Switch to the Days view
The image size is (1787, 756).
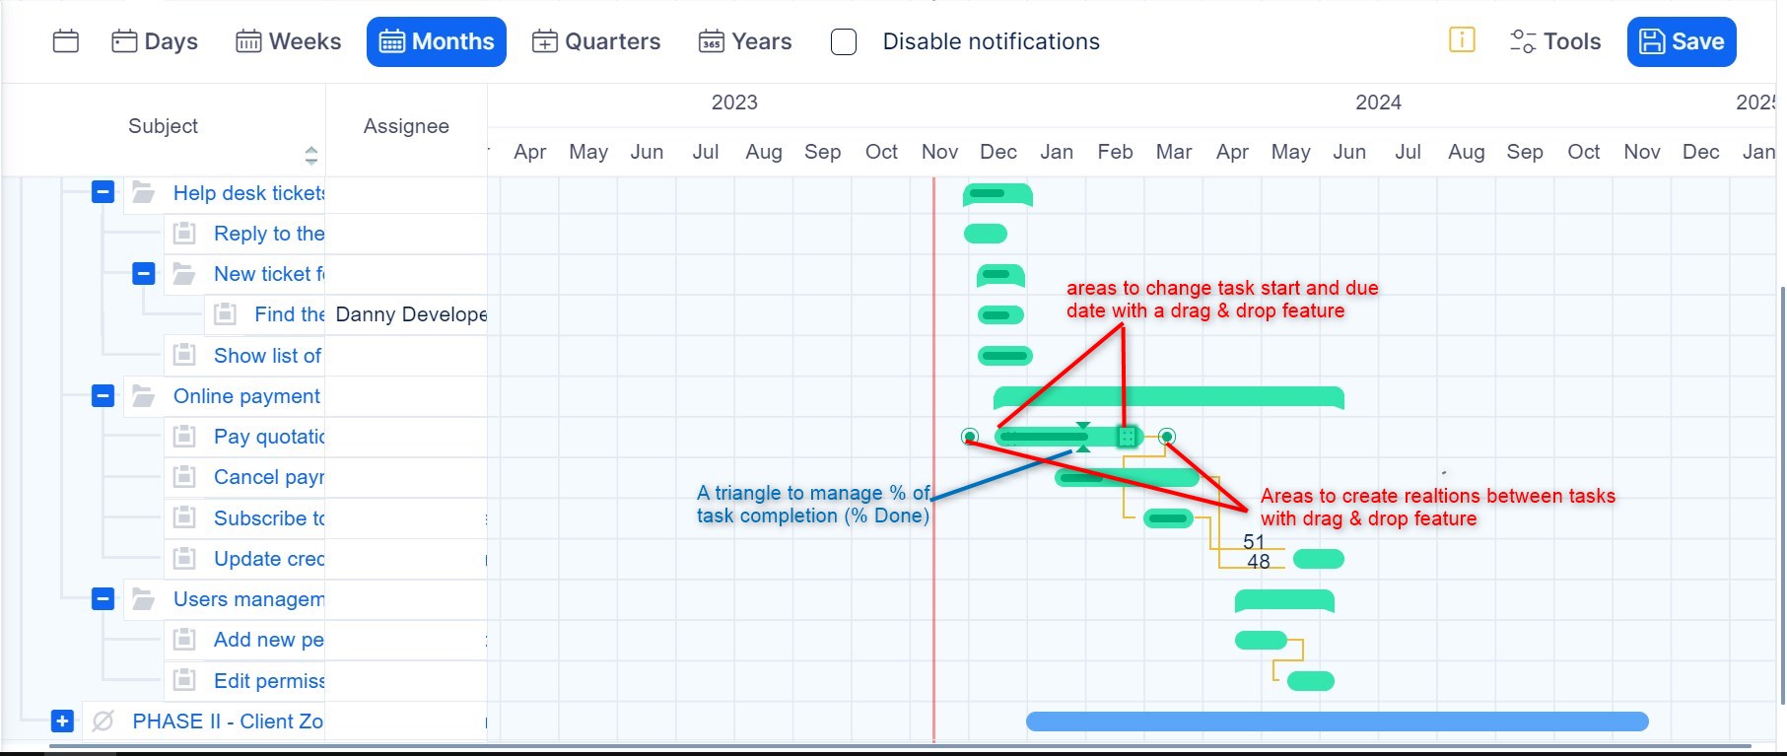click(155, 41)
